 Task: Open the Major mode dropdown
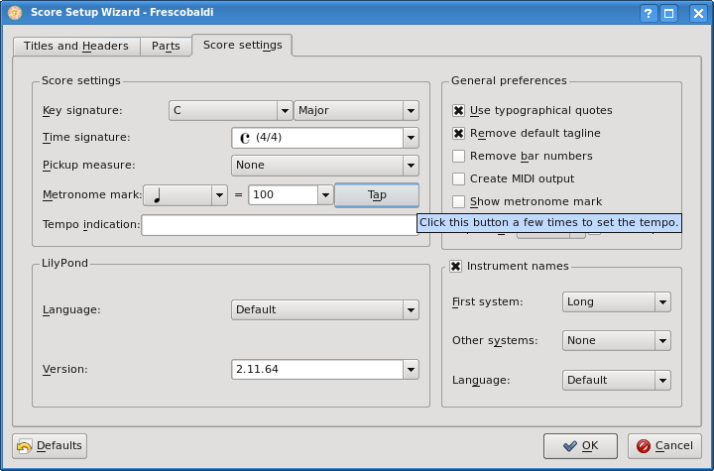(x=356, y=111)
